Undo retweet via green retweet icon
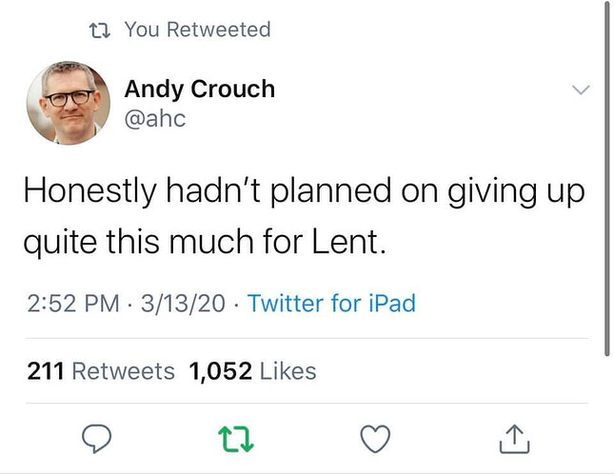 pyautogui.click(x=236, y=439)
